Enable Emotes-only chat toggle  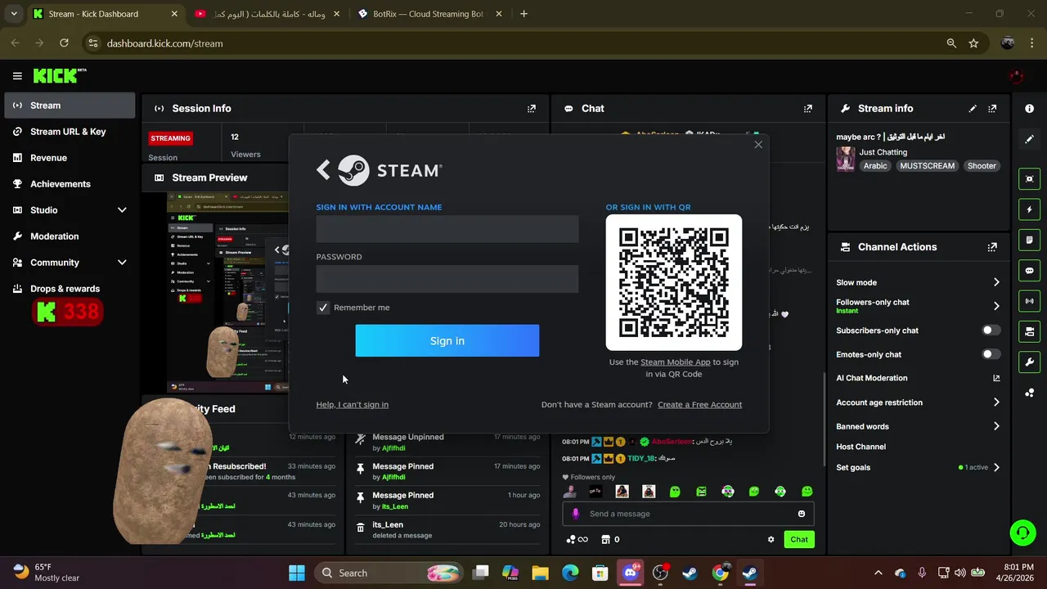991,354
